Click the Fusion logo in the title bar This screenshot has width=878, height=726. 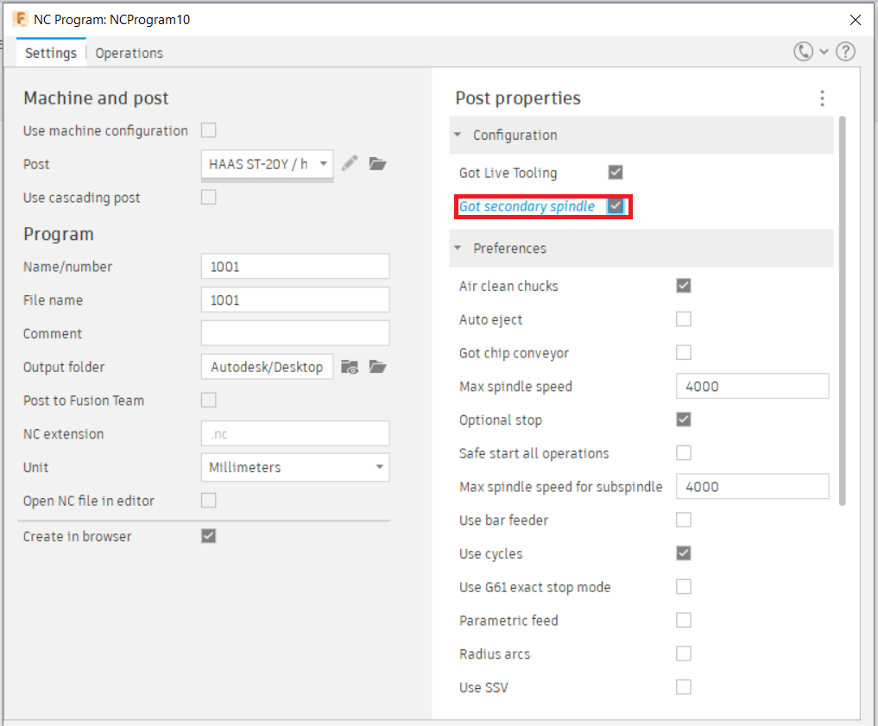[19, 18]
